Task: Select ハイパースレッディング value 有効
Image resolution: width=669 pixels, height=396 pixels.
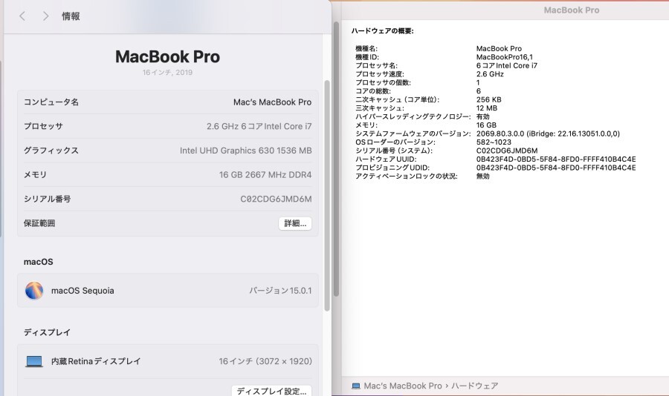Action: 483,116
